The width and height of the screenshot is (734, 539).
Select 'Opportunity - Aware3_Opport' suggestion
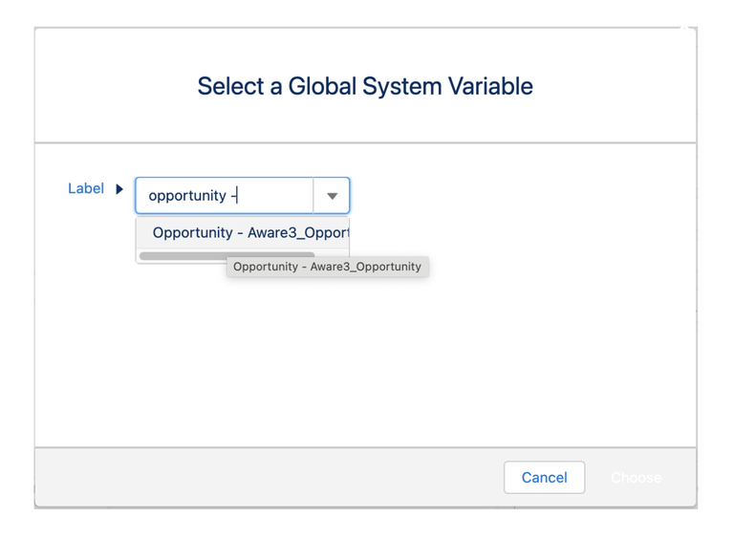click(x=243, y=232)
